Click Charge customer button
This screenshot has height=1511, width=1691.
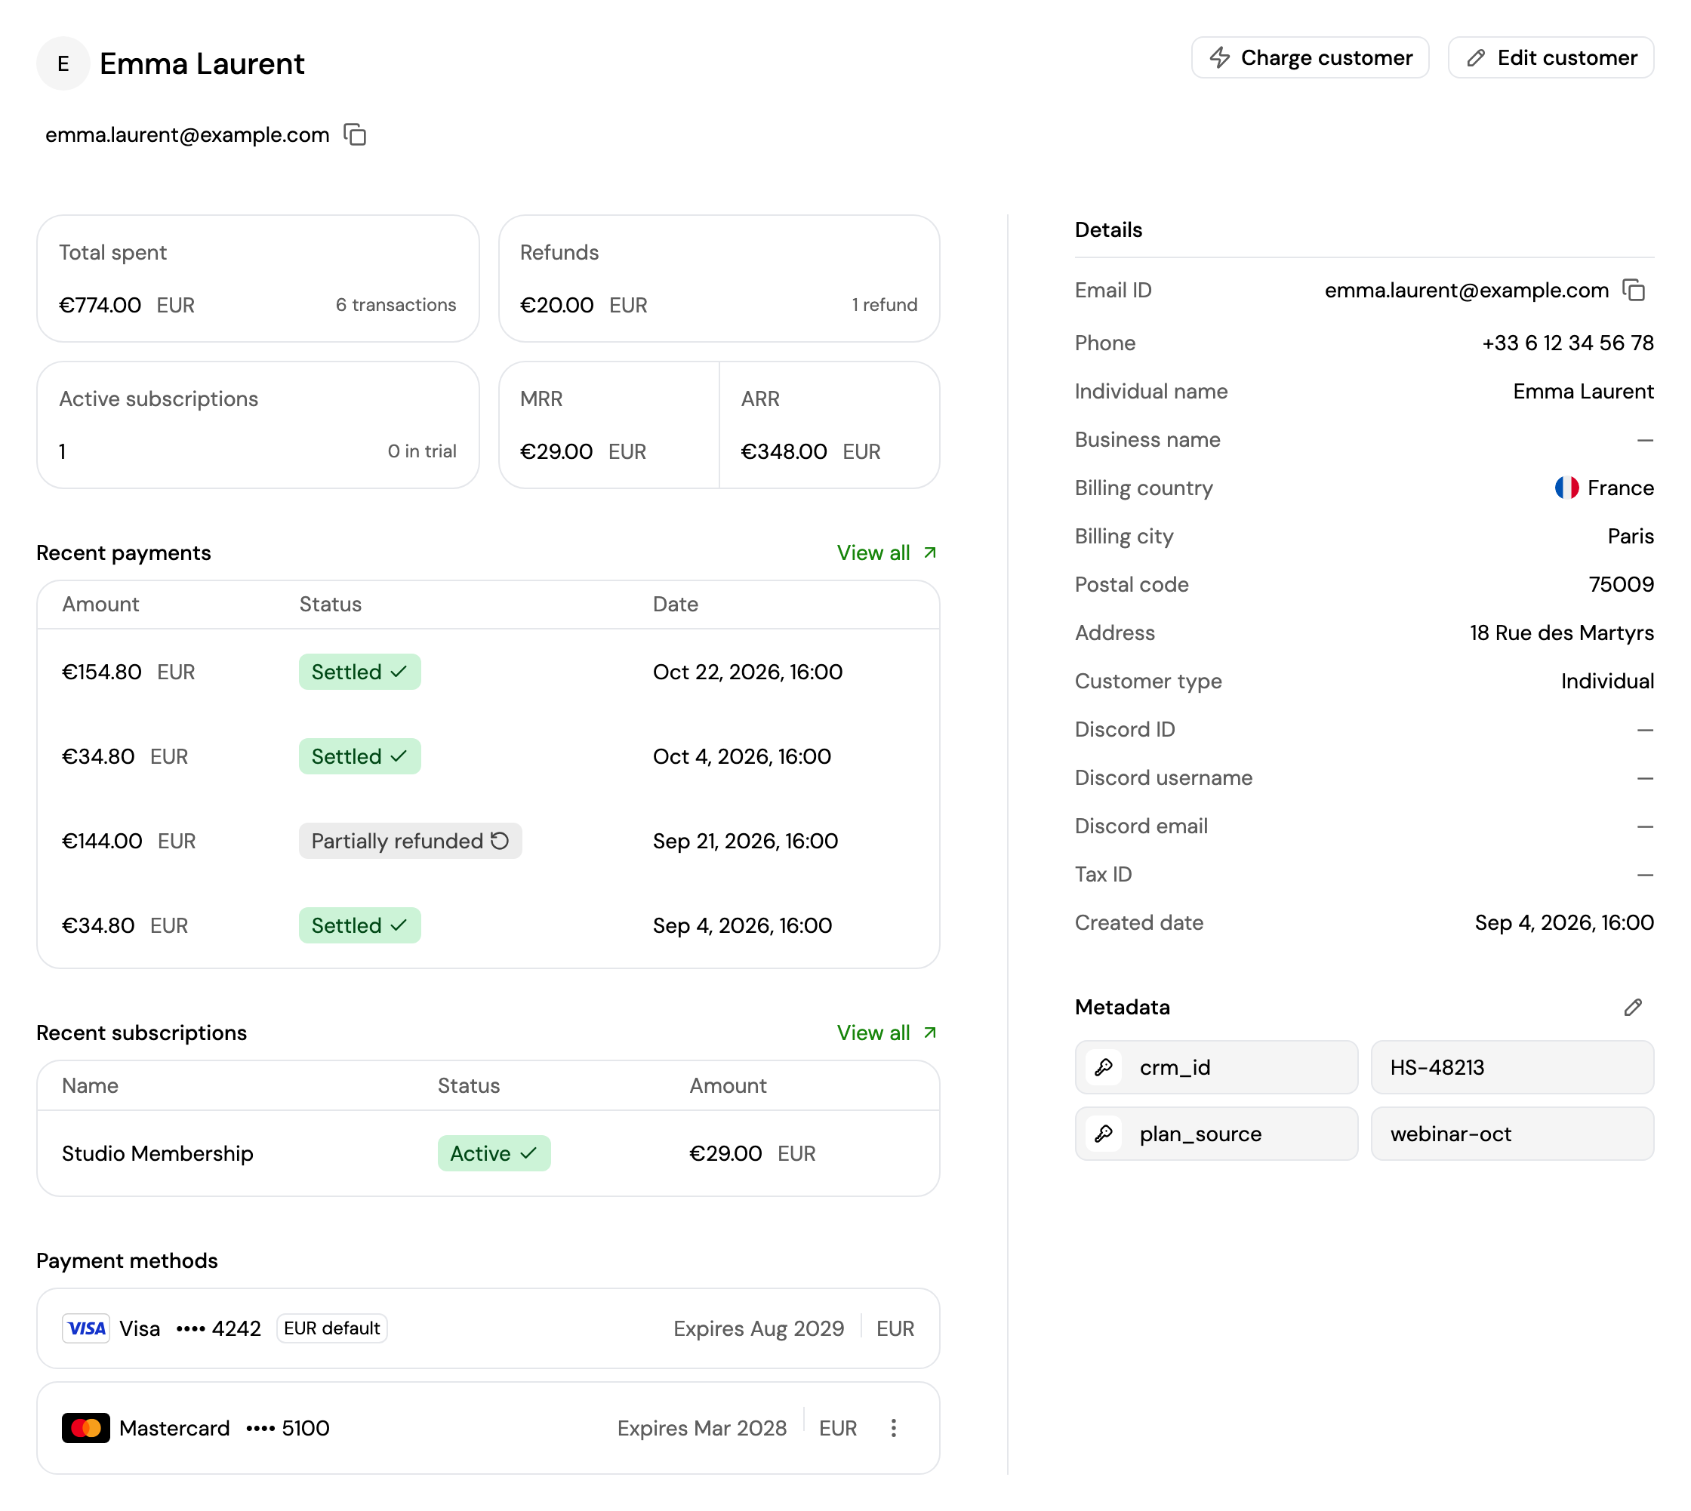coord(1310,57)
